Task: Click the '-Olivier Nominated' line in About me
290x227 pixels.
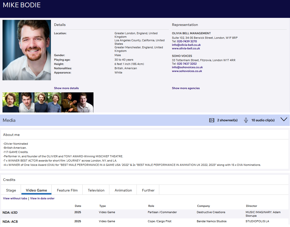Action: click(x=15, y=144)
